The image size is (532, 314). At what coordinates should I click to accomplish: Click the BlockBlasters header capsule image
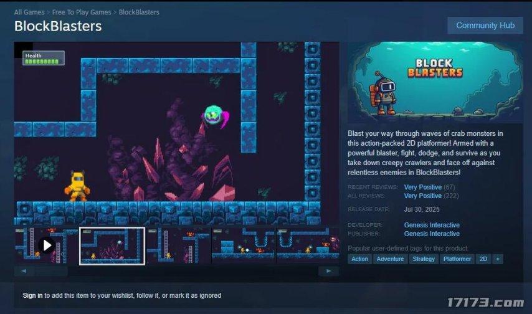(435, 82)
